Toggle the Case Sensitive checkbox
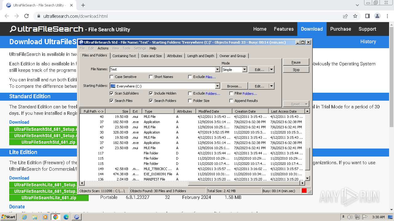Viewport: 394px width, 221px height. [112, 77]
